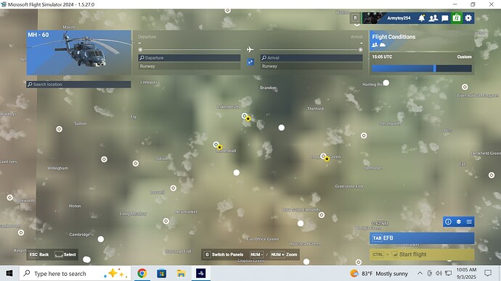
Task: Click the Arrival search field
Action: [311, 58]
